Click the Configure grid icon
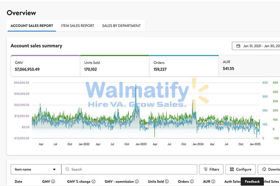 click(232, 169)
